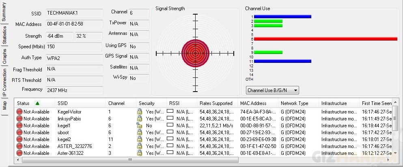This screenshot has width=403, height=167.
Task: Click the SSID field showing TECHMANIAK1
Action: click(74, 13)
